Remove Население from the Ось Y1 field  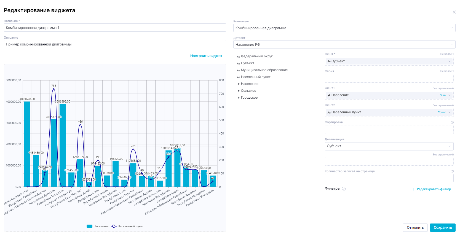pos(449,95)
